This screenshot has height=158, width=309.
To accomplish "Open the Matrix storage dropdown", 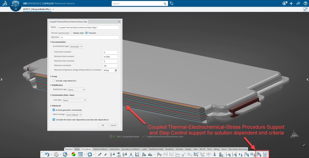I will coord(74,115).
